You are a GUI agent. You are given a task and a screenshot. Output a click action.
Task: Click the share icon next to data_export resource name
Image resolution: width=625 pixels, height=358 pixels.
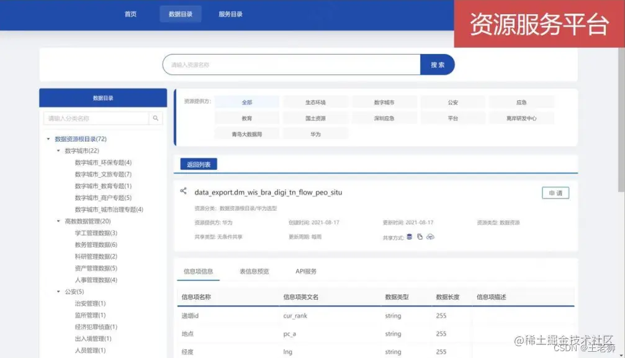click(x=183, y=191)
